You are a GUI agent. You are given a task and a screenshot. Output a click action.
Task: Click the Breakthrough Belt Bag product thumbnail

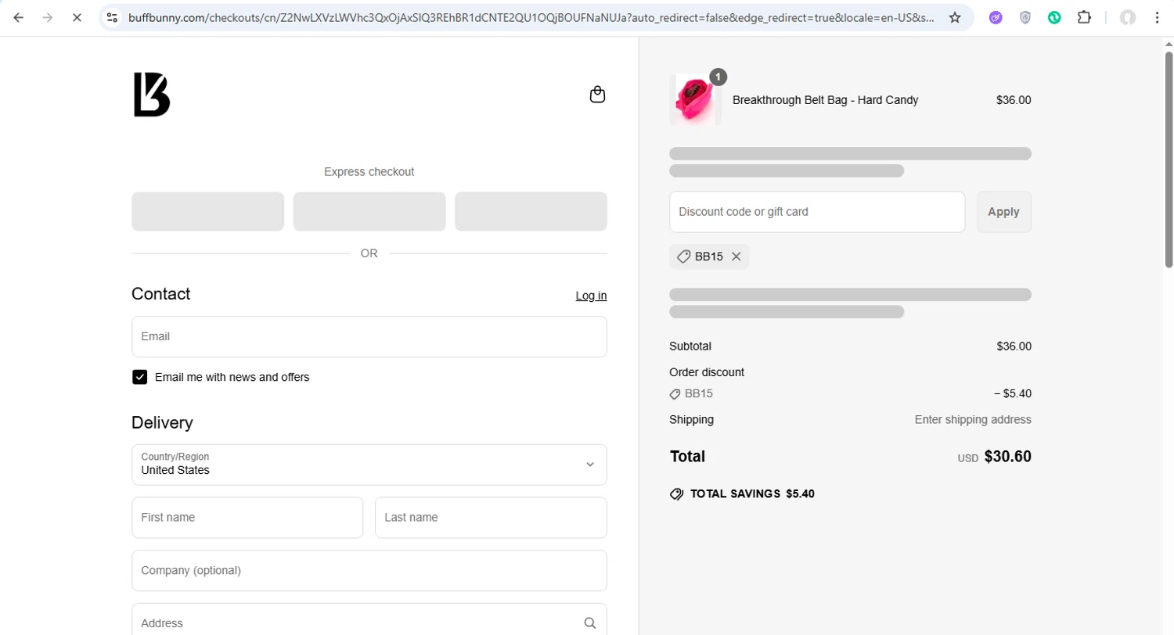pos(695,100)
